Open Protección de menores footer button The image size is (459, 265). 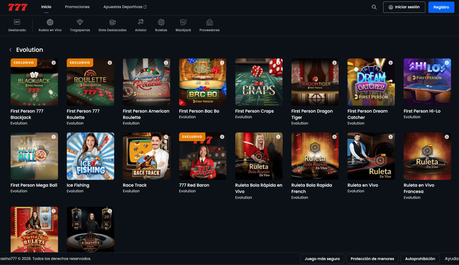click(372, 259)
